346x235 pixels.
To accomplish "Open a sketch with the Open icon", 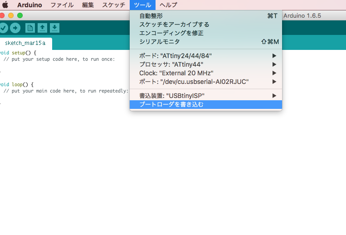I will 42,28.
